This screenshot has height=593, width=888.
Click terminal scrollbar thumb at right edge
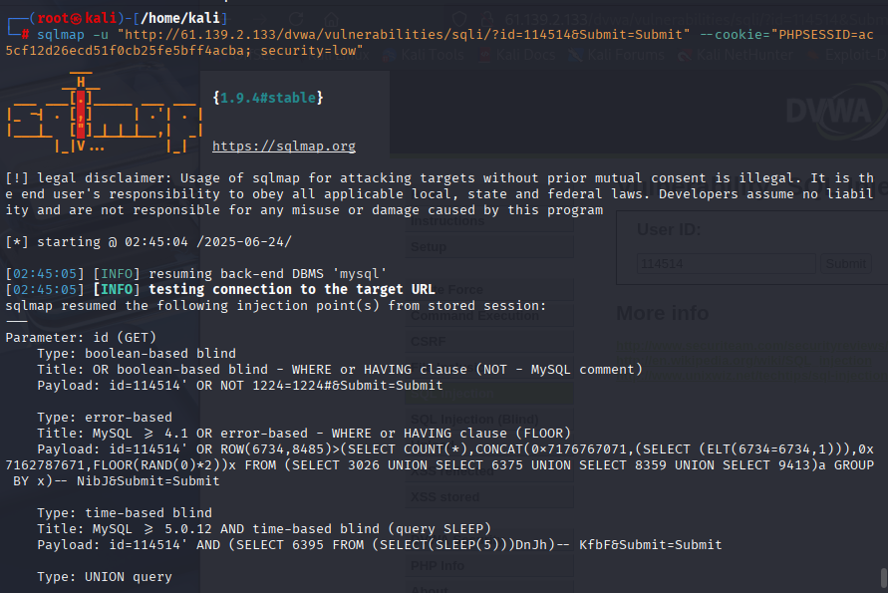pos(884,578)
